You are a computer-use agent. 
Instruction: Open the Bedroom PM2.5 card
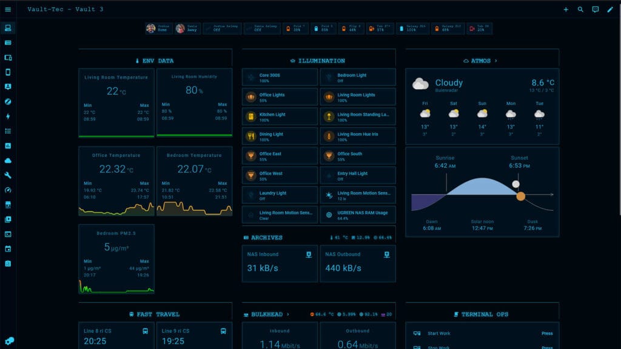point(116,259)
